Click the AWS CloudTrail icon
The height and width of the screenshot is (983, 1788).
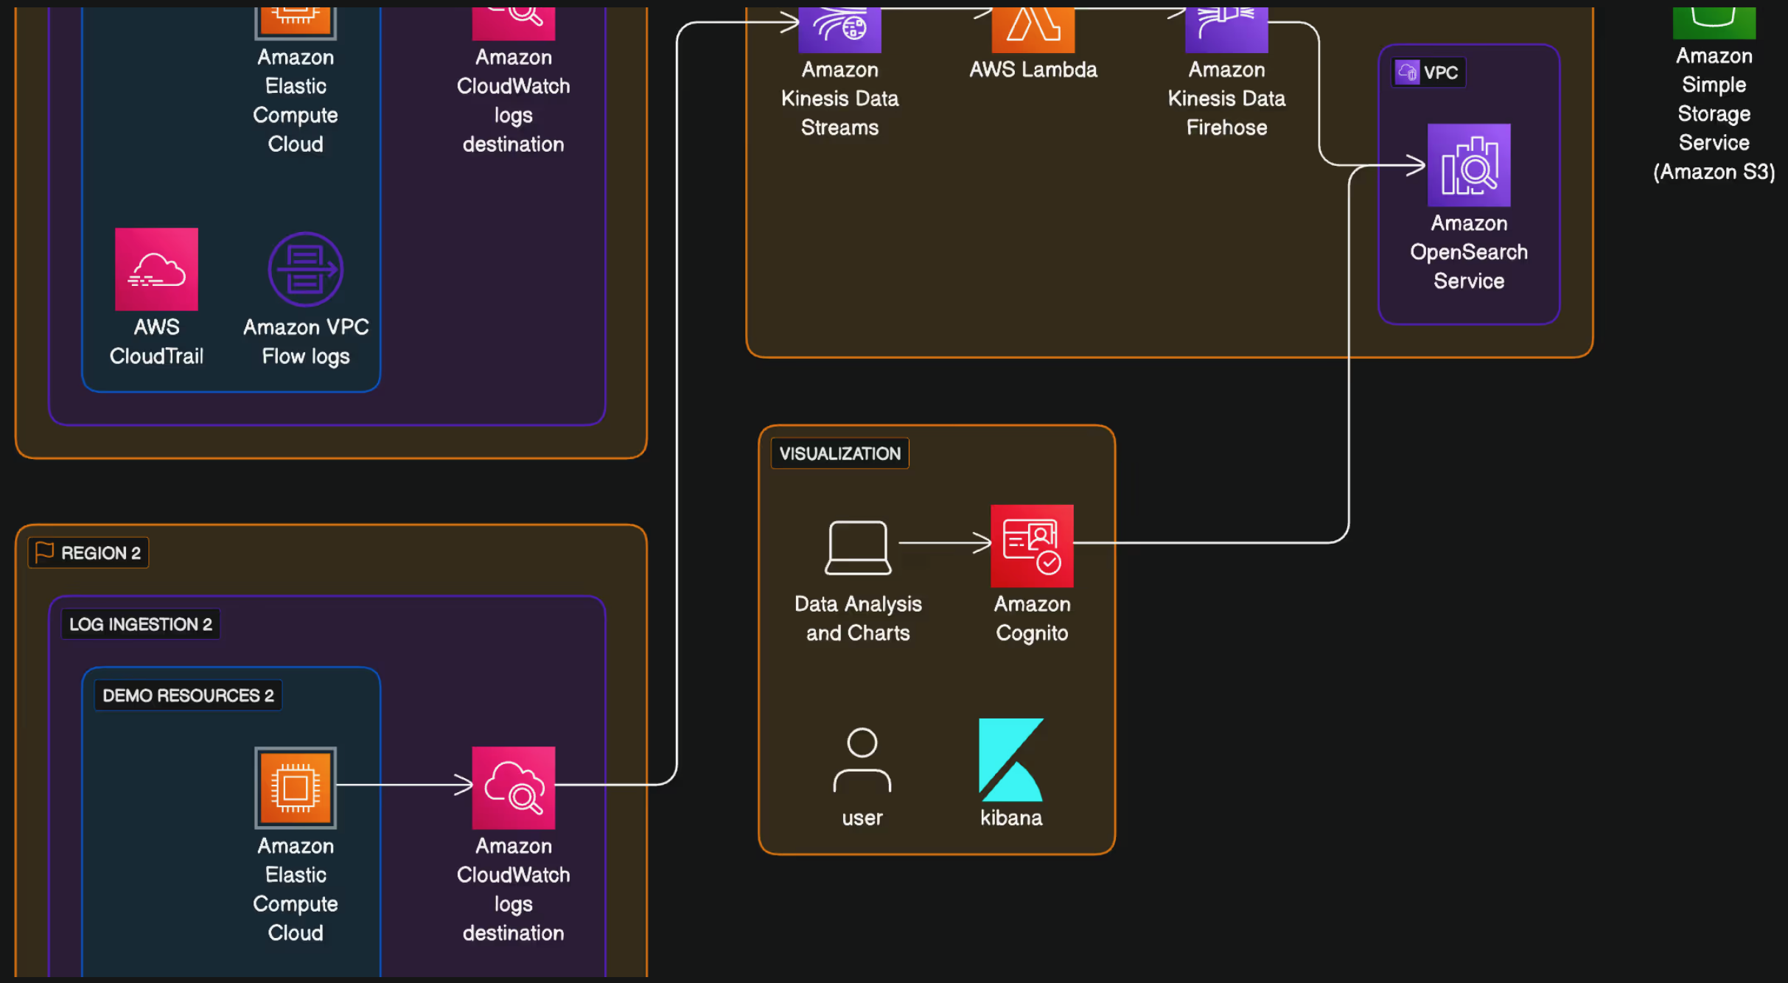click(156, 269)
